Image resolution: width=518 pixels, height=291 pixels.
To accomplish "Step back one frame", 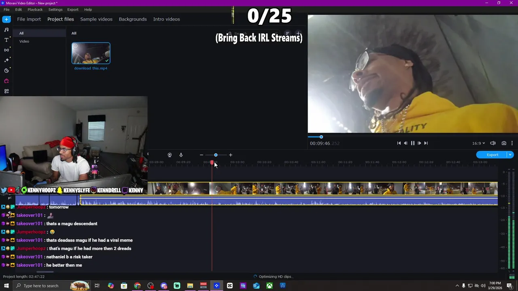I will 405,143.
